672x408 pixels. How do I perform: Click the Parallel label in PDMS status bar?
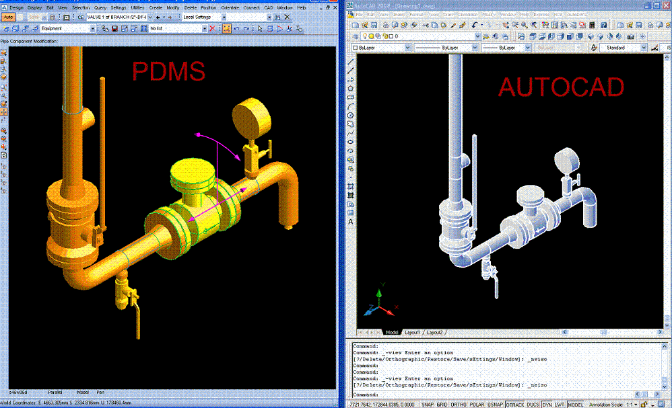pyautogui.click(x=55, y=392)
